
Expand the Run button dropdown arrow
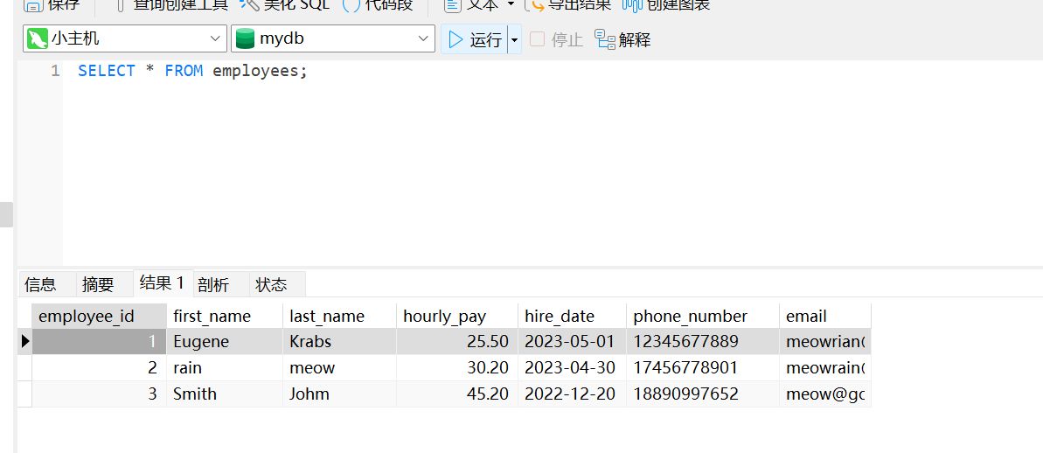[514, 39]
